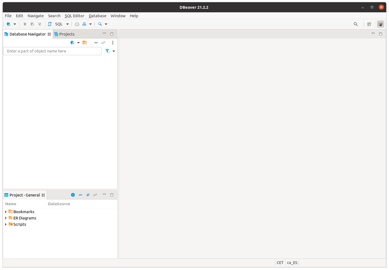Open the SQL dropdown arrow
Screen dimensions: 389x270
pyautogui.click(x=68, y=24)
